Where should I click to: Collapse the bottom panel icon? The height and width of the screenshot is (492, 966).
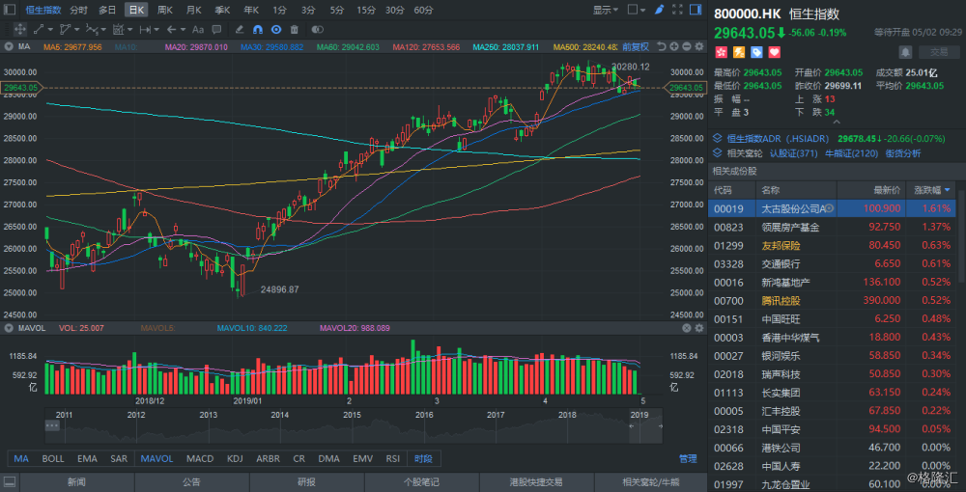coord(10,481)
